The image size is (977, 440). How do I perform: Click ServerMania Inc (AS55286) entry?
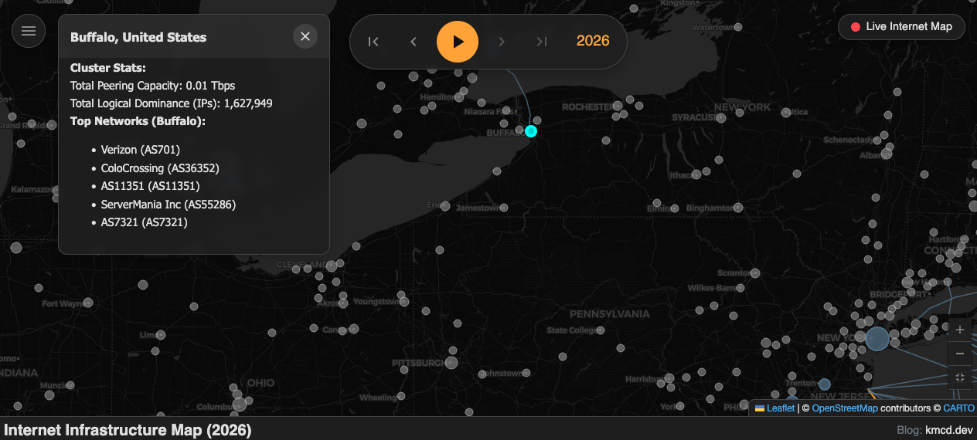click(x=169, y=205)
